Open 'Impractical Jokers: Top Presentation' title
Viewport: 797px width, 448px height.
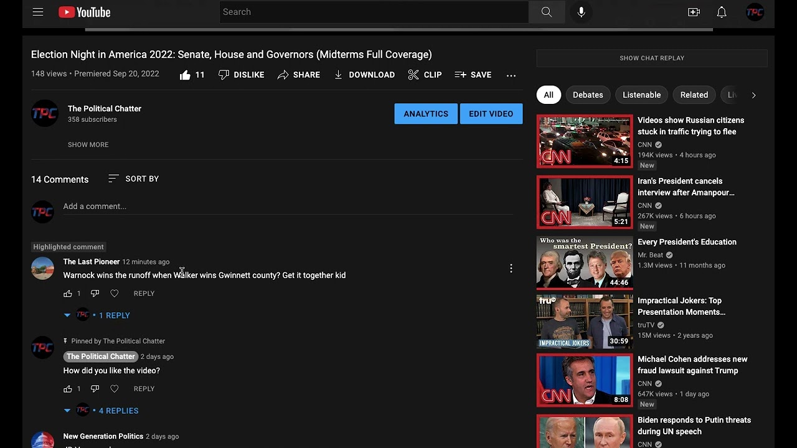tap(682, 306)
